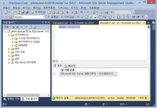Open the 도움말(H) menu
157x108 pixels.
tap(94, 8)
